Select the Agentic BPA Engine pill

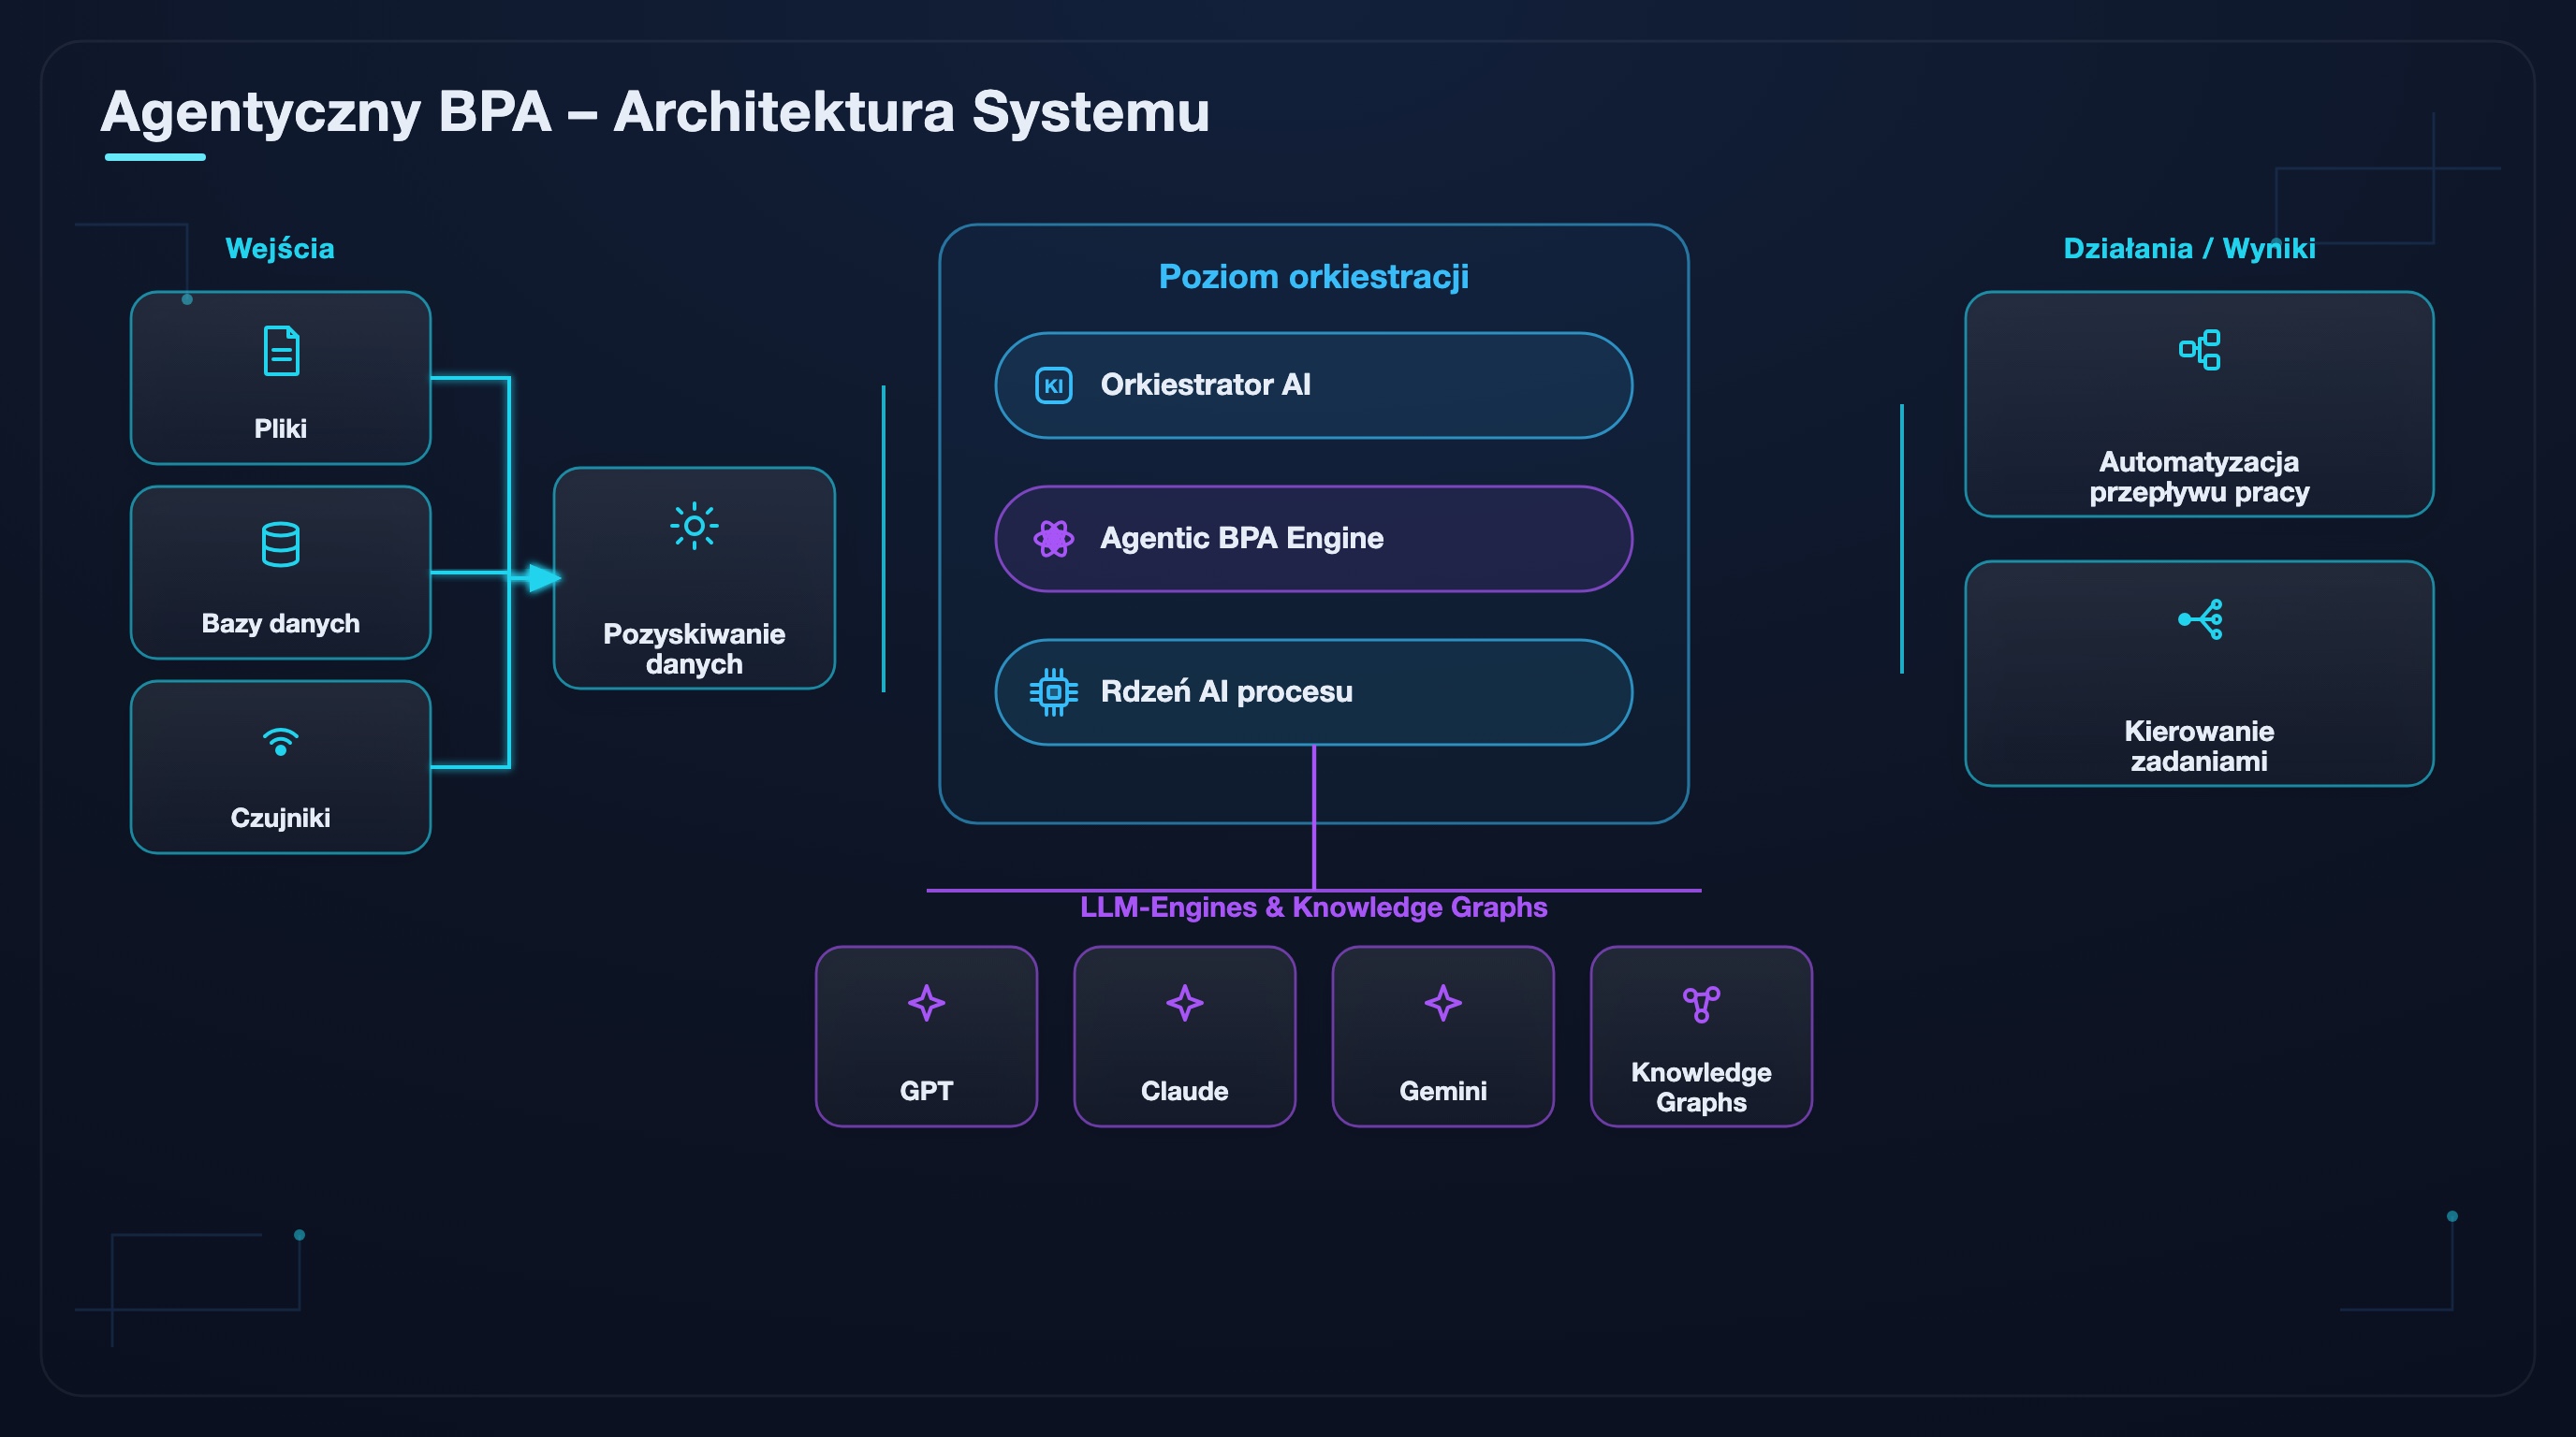(1313, 539)
